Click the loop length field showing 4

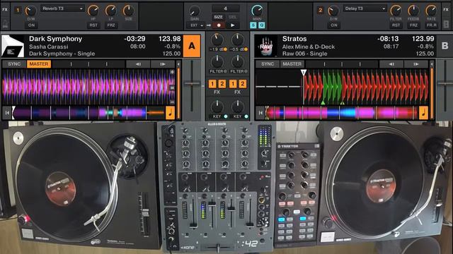[x=225, y=8]
